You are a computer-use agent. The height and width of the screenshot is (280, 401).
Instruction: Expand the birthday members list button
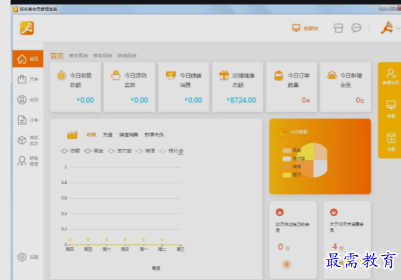coord(286,264)
